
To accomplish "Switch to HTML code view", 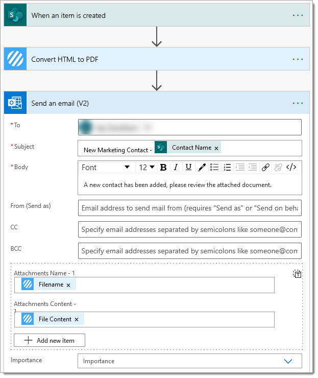I will pos(291,167).
